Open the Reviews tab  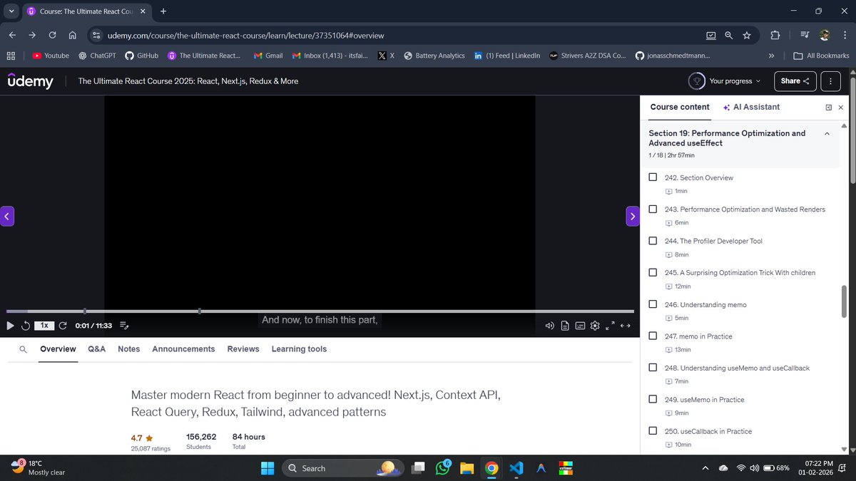243,349
